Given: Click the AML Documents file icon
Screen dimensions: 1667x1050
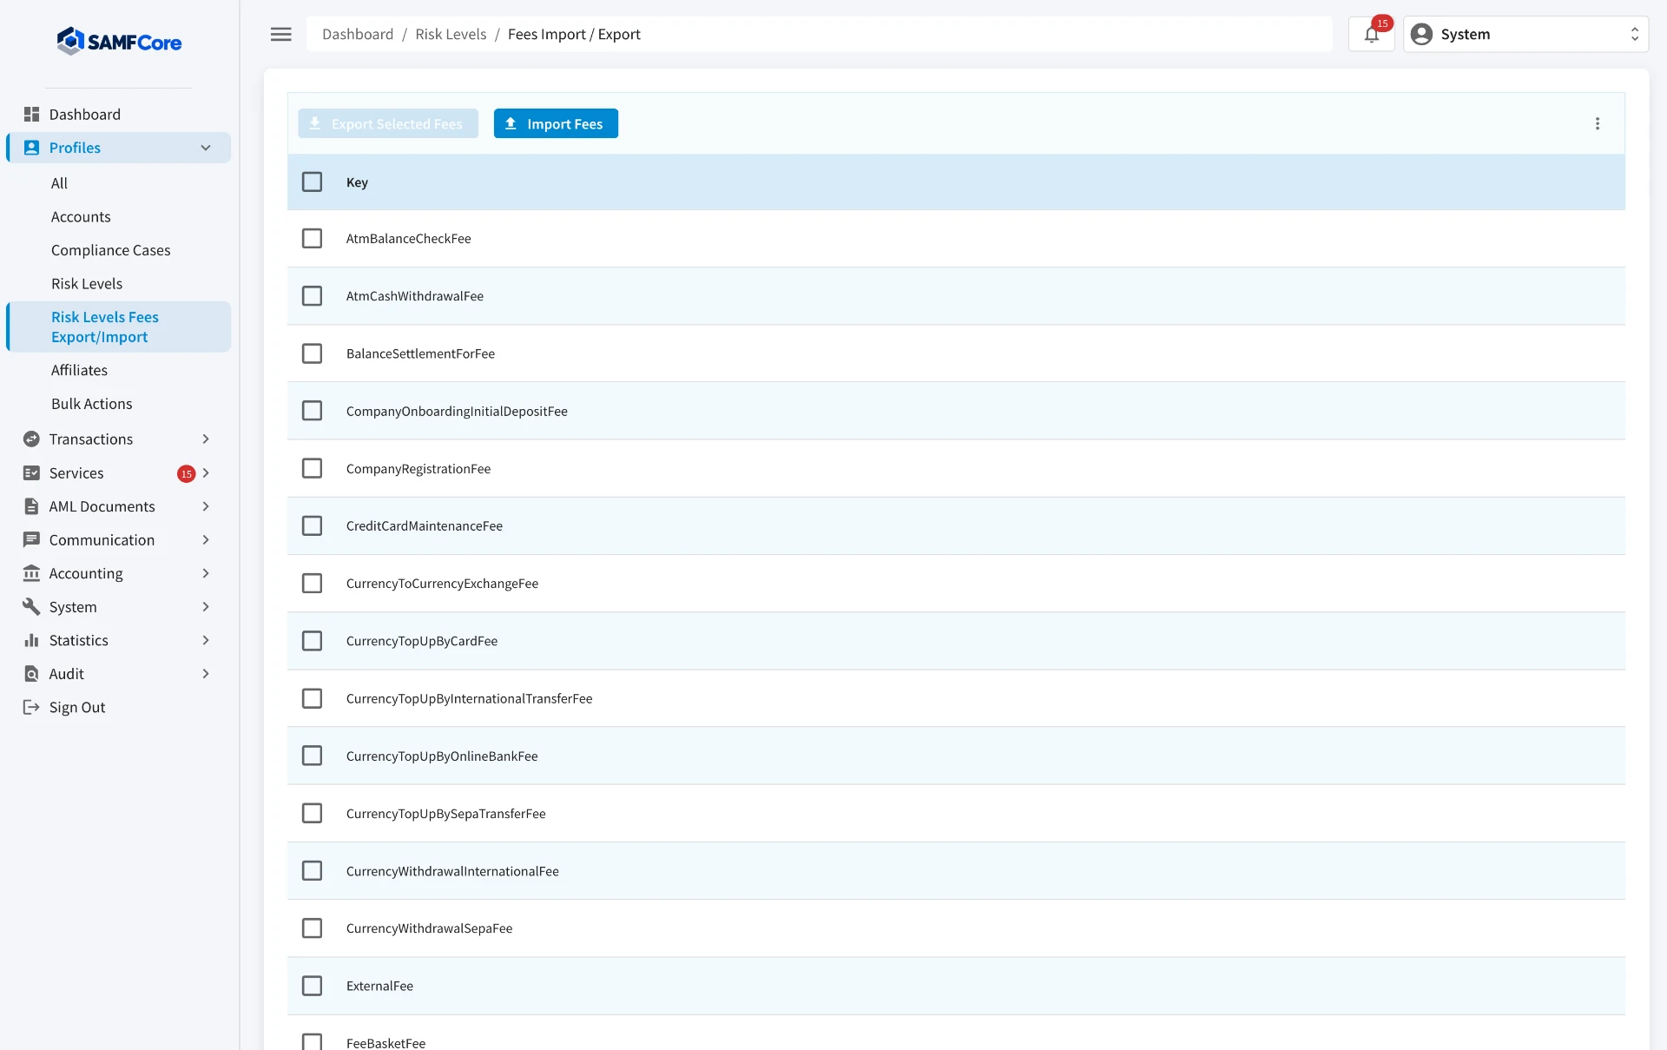Looking at the screenshot, I should 31,506.
